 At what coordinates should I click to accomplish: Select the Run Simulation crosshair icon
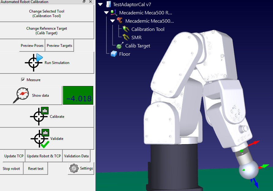pos(33,62)
